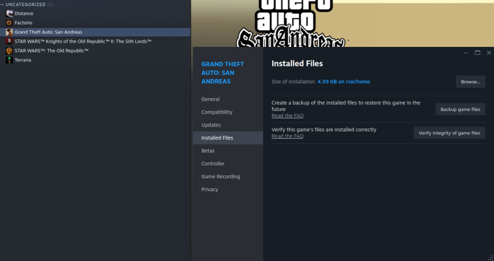
Task: Click the Grand Theft Auto San Andreas icon
Action: pos(9,32)
